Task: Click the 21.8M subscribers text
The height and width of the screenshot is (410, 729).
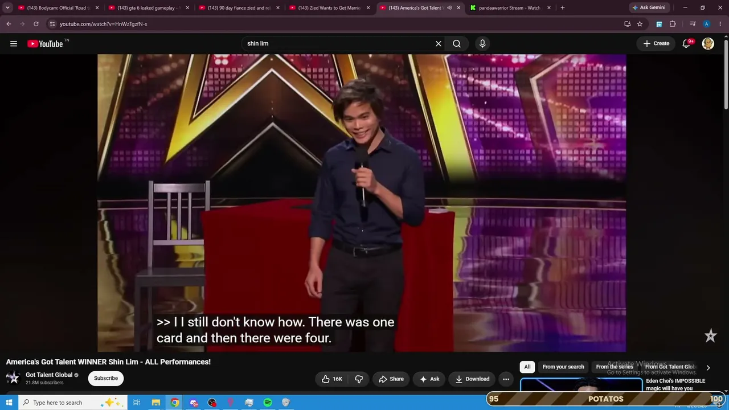Action: pos(44,383)
